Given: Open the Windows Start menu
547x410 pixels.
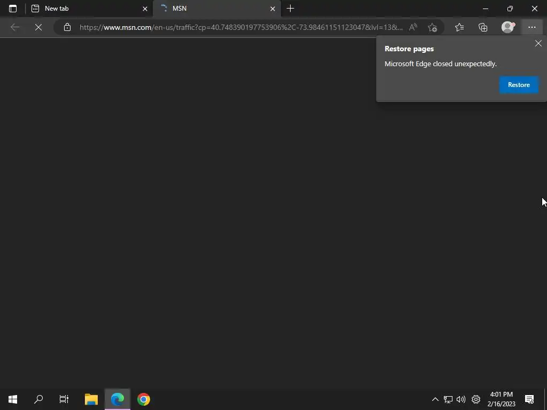Looking at the screenshot, I should pos(13,399).
